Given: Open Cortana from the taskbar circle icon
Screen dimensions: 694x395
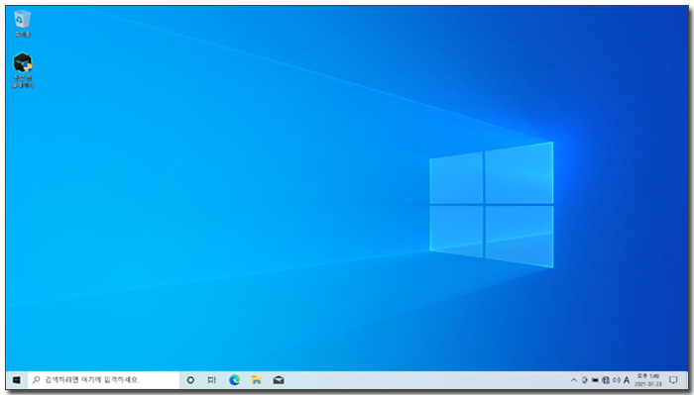Looking at the screenshot, I should (190, 380).
